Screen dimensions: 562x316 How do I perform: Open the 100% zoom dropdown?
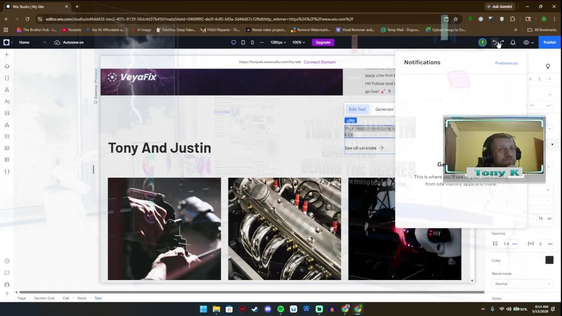click(x=299, y=42)
